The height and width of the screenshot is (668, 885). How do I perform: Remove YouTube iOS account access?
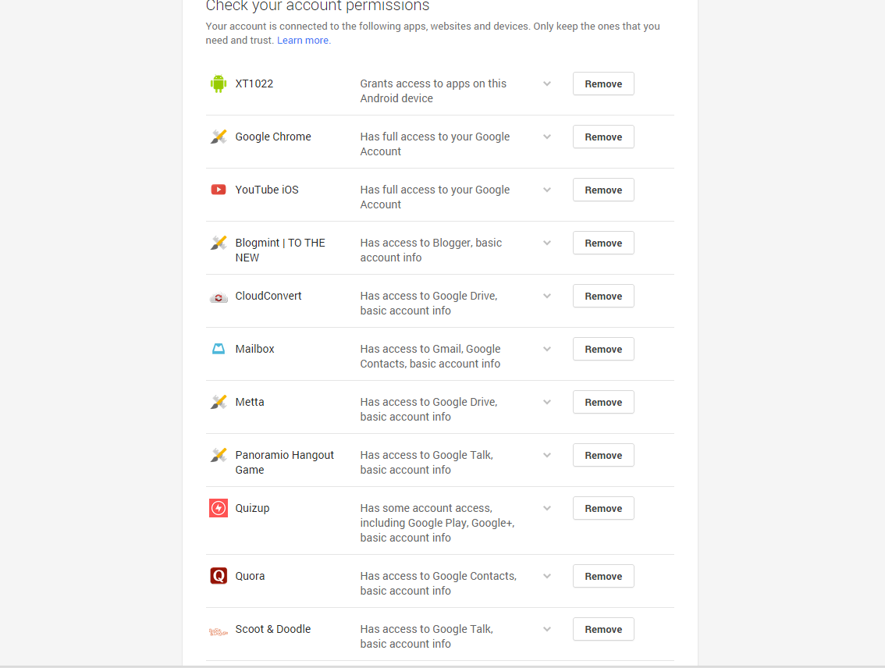(x=603, y=190)
